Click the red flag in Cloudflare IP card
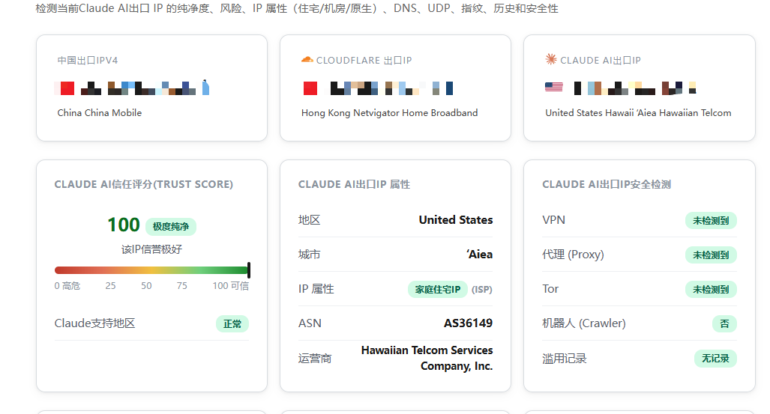This screenshot has height=414, width=770. 310,88
